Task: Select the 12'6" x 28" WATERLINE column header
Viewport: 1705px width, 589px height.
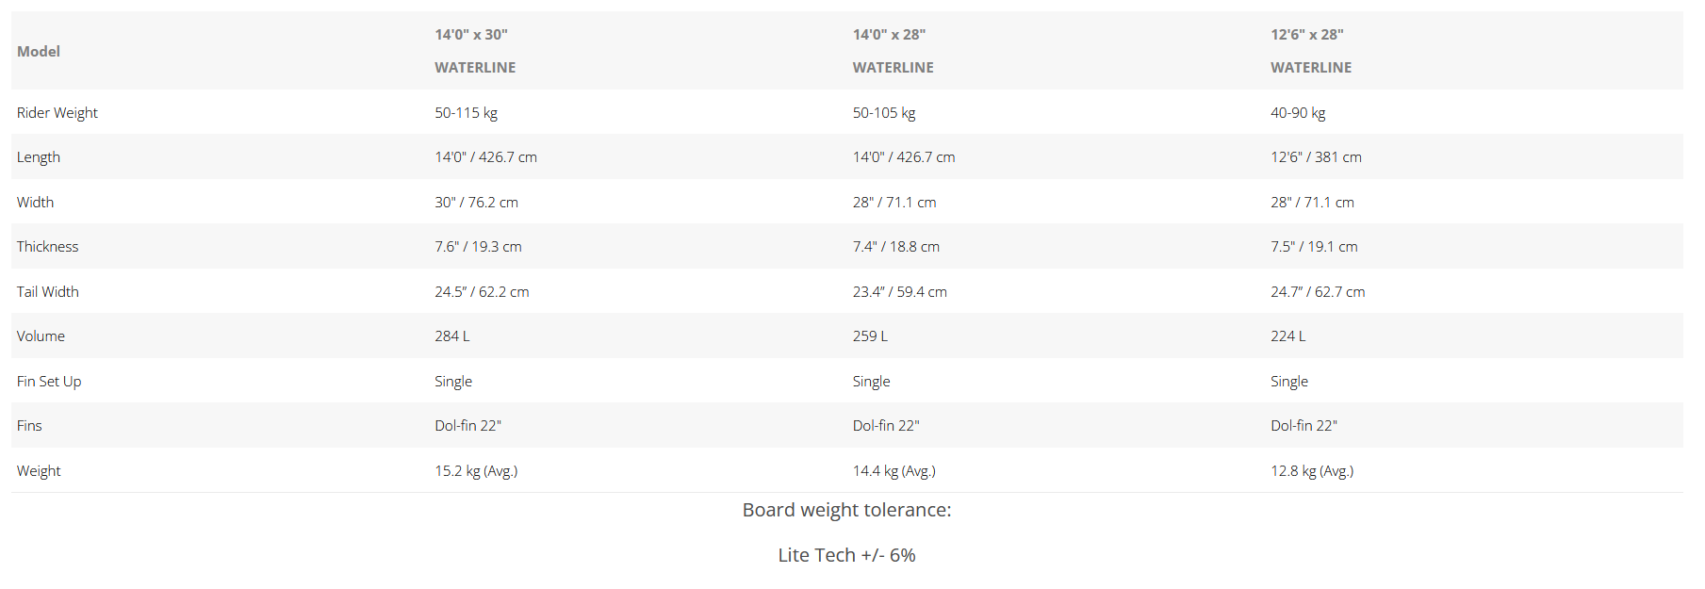Action: 1311,51
